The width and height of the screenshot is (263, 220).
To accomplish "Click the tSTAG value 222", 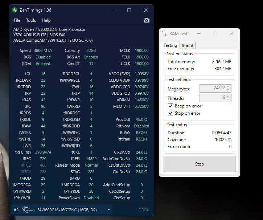I will click(x=91, y=172).
